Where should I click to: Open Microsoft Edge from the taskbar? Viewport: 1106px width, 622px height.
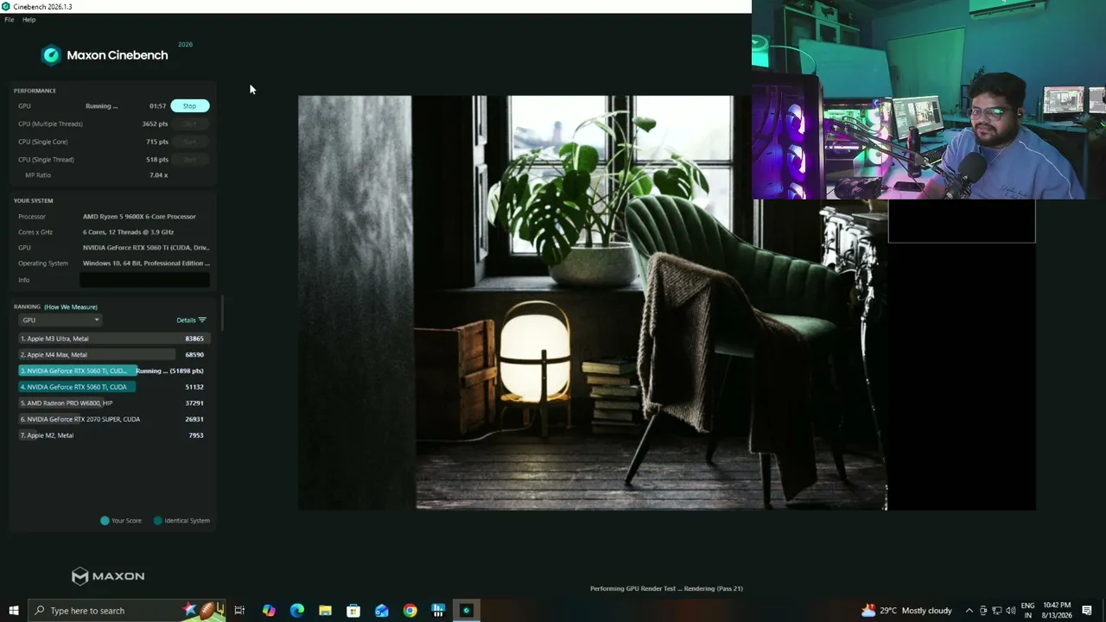click(297, 611)
